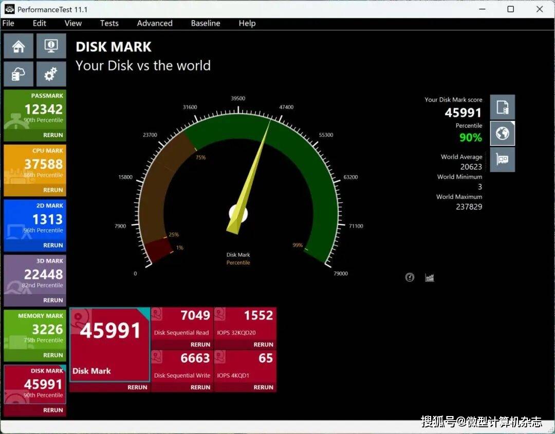Select the Memory Mark 3226 tile
Viewport: 555px width, 434px height.
pos(35,330)
